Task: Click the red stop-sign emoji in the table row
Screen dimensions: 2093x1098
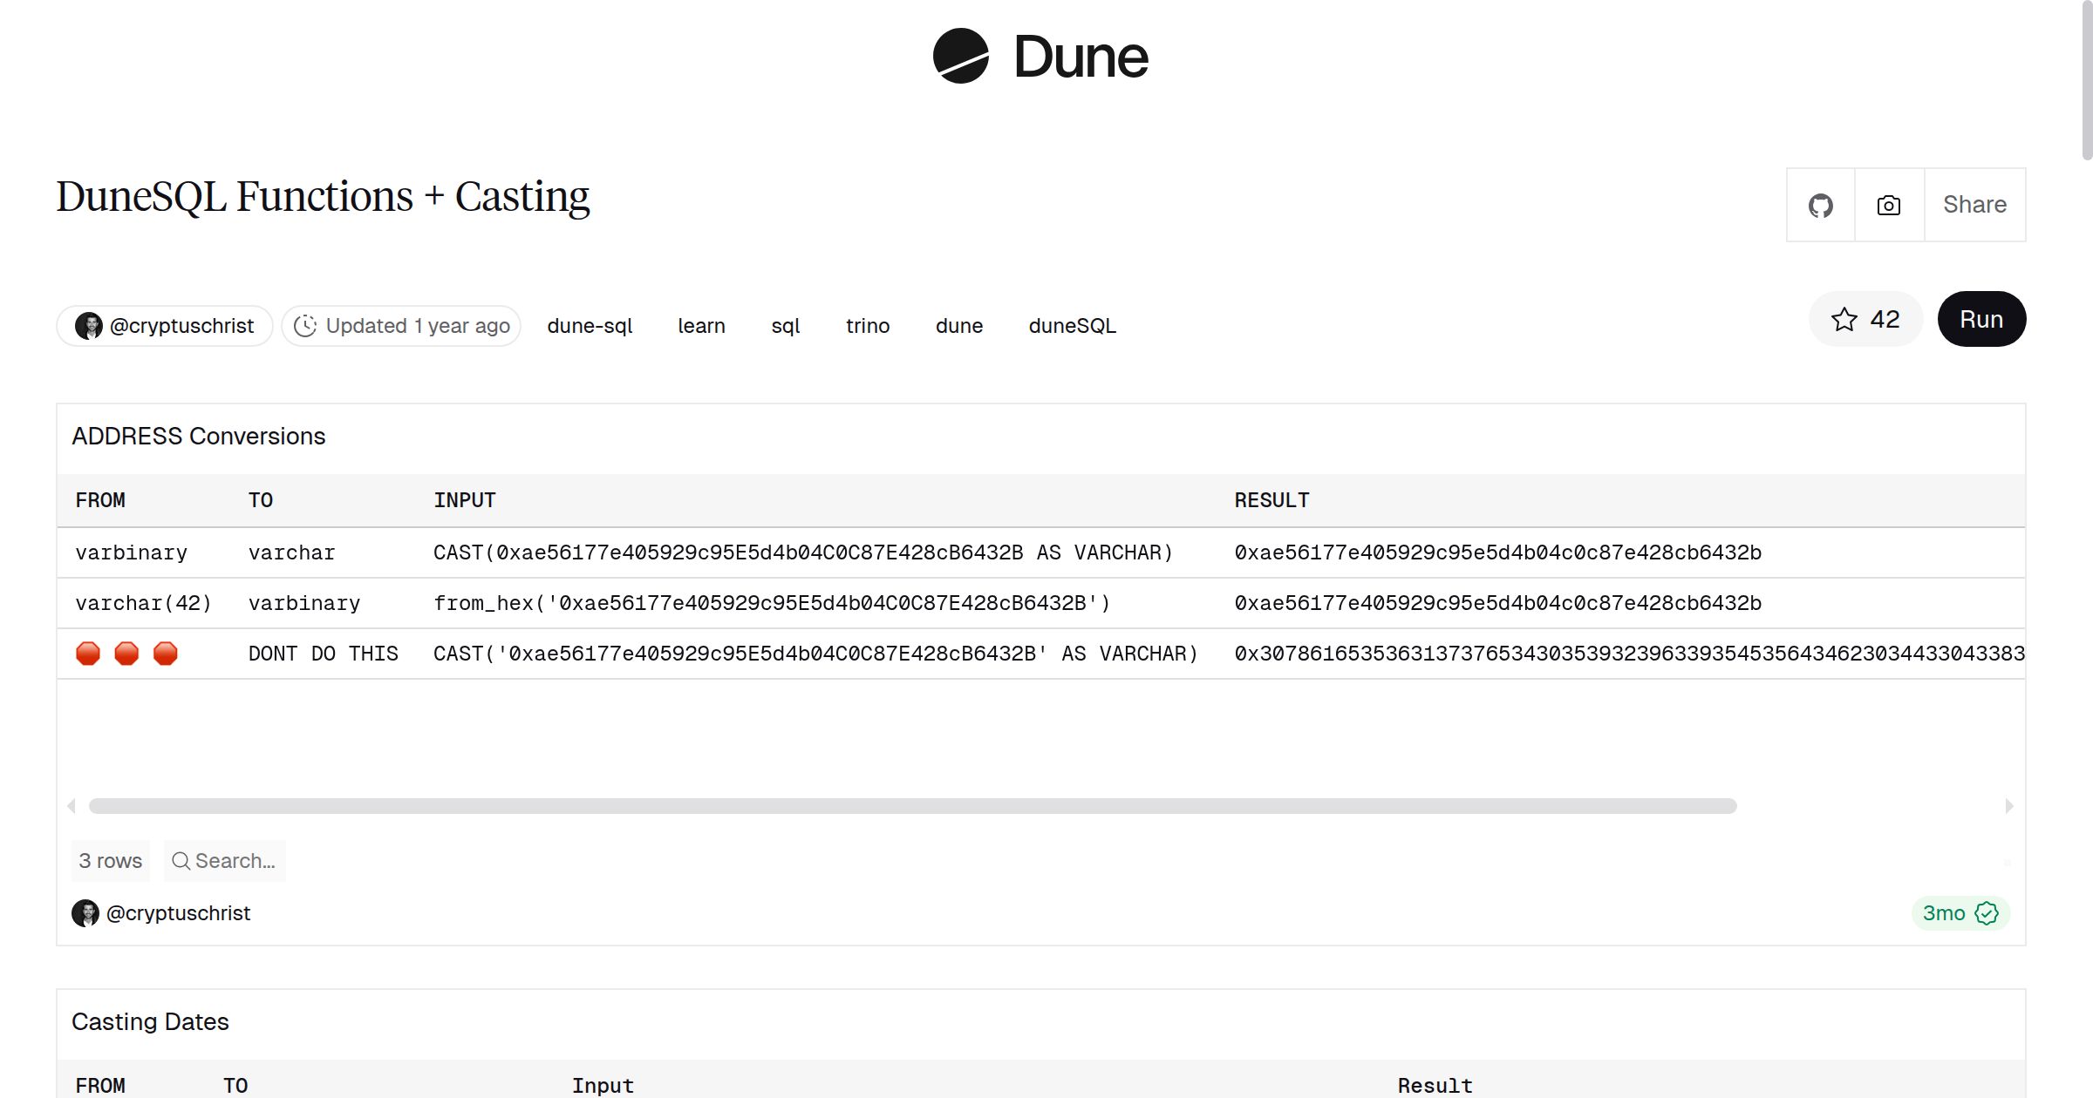Action: [88, 653]
